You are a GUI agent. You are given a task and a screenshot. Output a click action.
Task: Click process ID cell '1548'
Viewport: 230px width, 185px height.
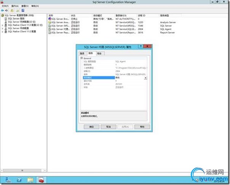[141, 26]
